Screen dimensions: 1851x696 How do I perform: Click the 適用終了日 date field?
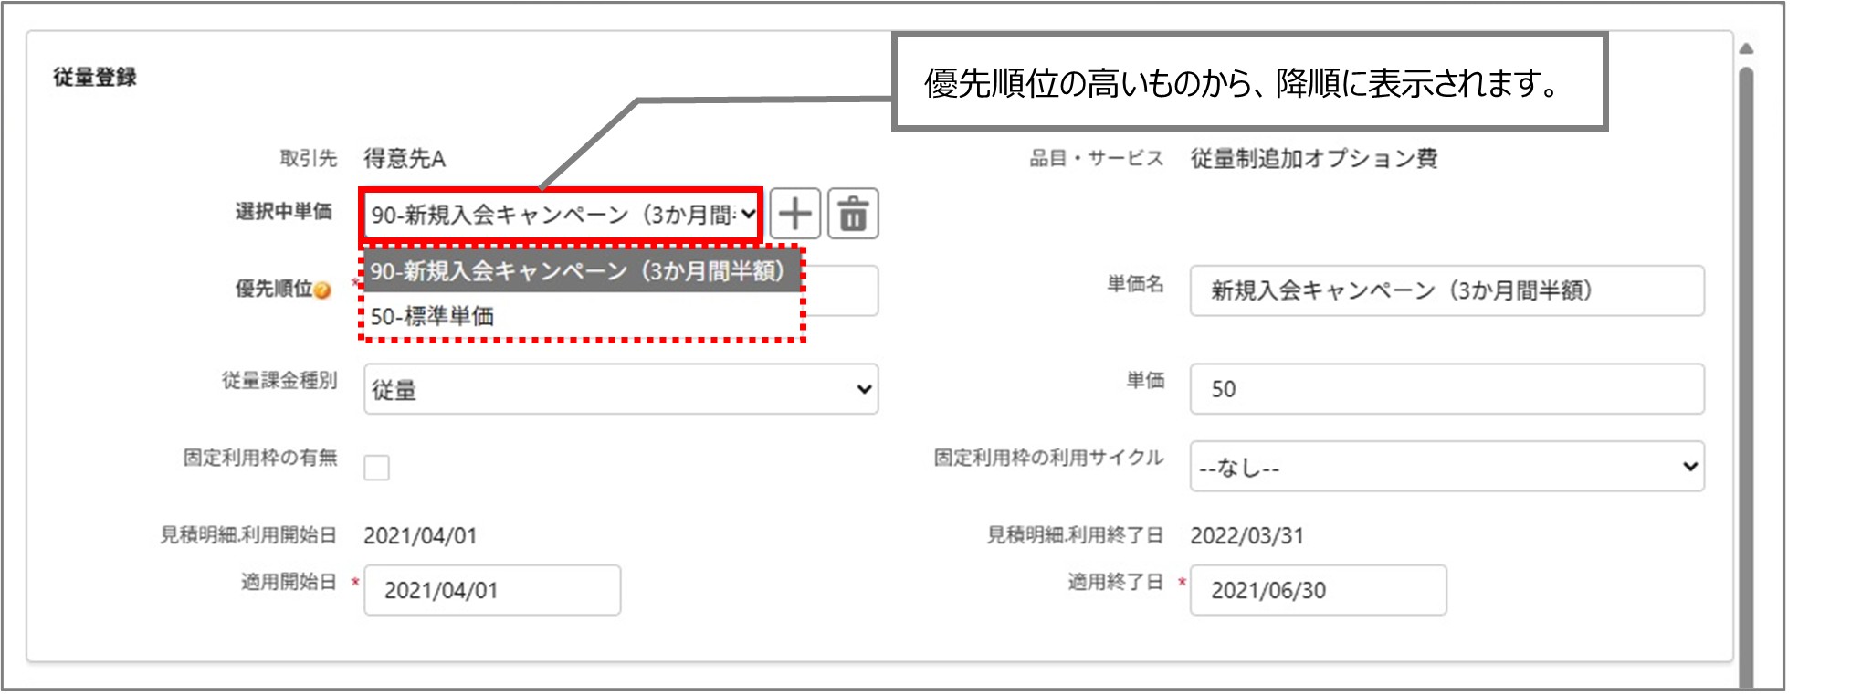tap(1318, 590)
